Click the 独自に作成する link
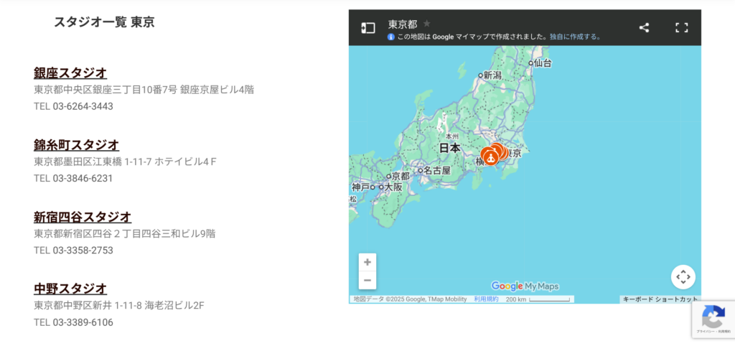 [x=575, y=37]
